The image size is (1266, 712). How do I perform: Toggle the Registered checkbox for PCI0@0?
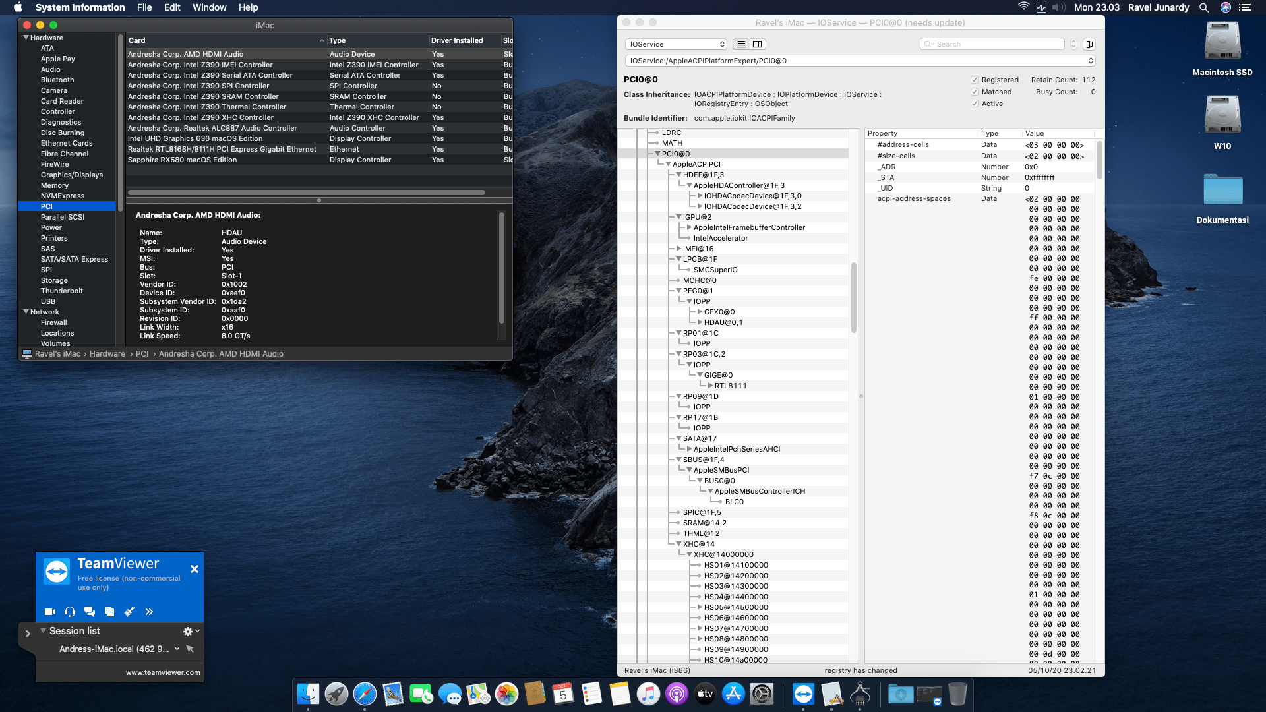pyautogui.click(x=975, y=79)
